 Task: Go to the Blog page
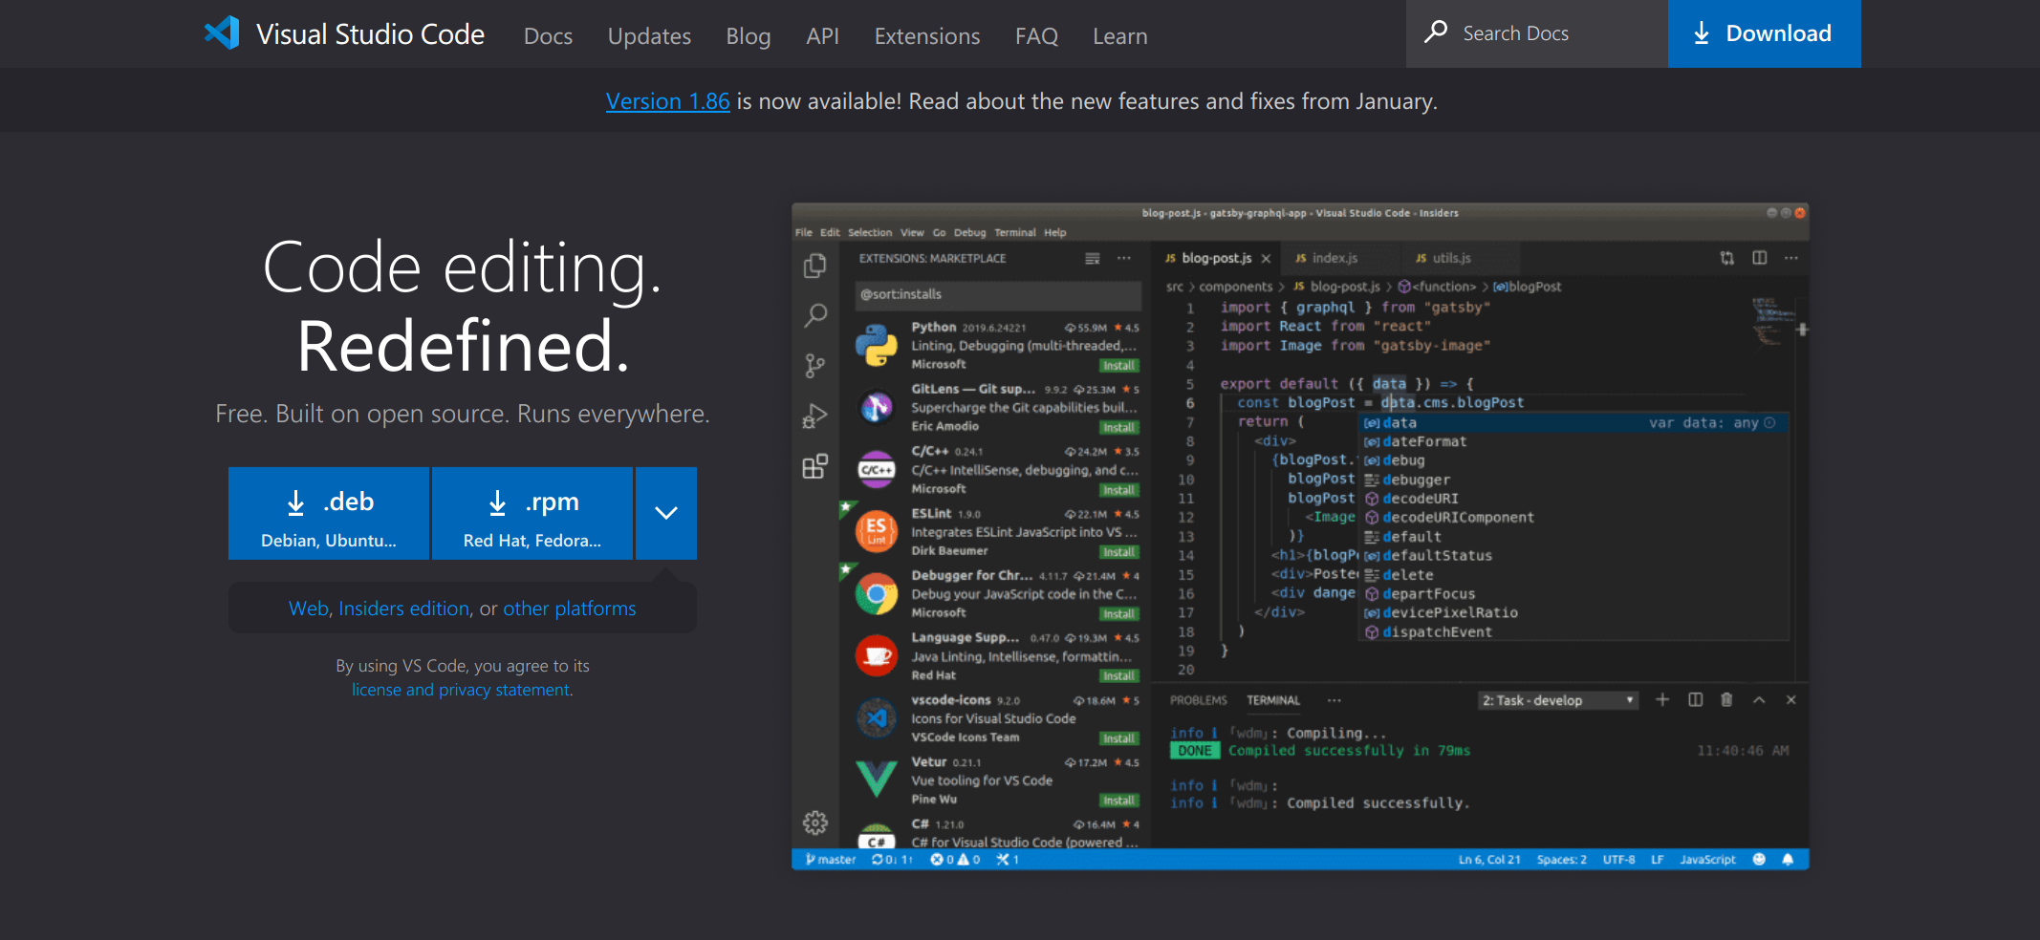coord(748,36)
